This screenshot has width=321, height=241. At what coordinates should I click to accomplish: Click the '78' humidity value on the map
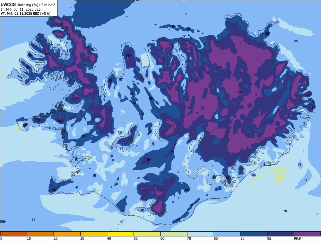point(285,211)
